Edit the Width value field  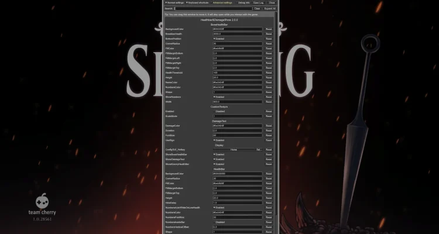(x=238, y=102)
